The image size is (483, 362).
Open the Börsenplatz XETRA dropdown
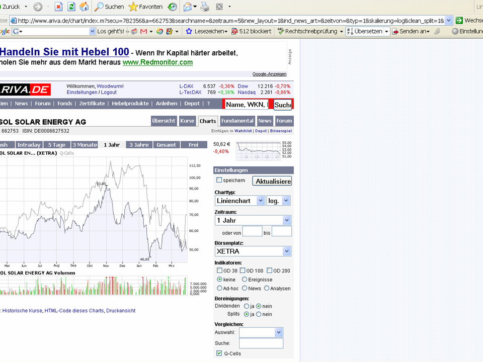pos(287,251)
